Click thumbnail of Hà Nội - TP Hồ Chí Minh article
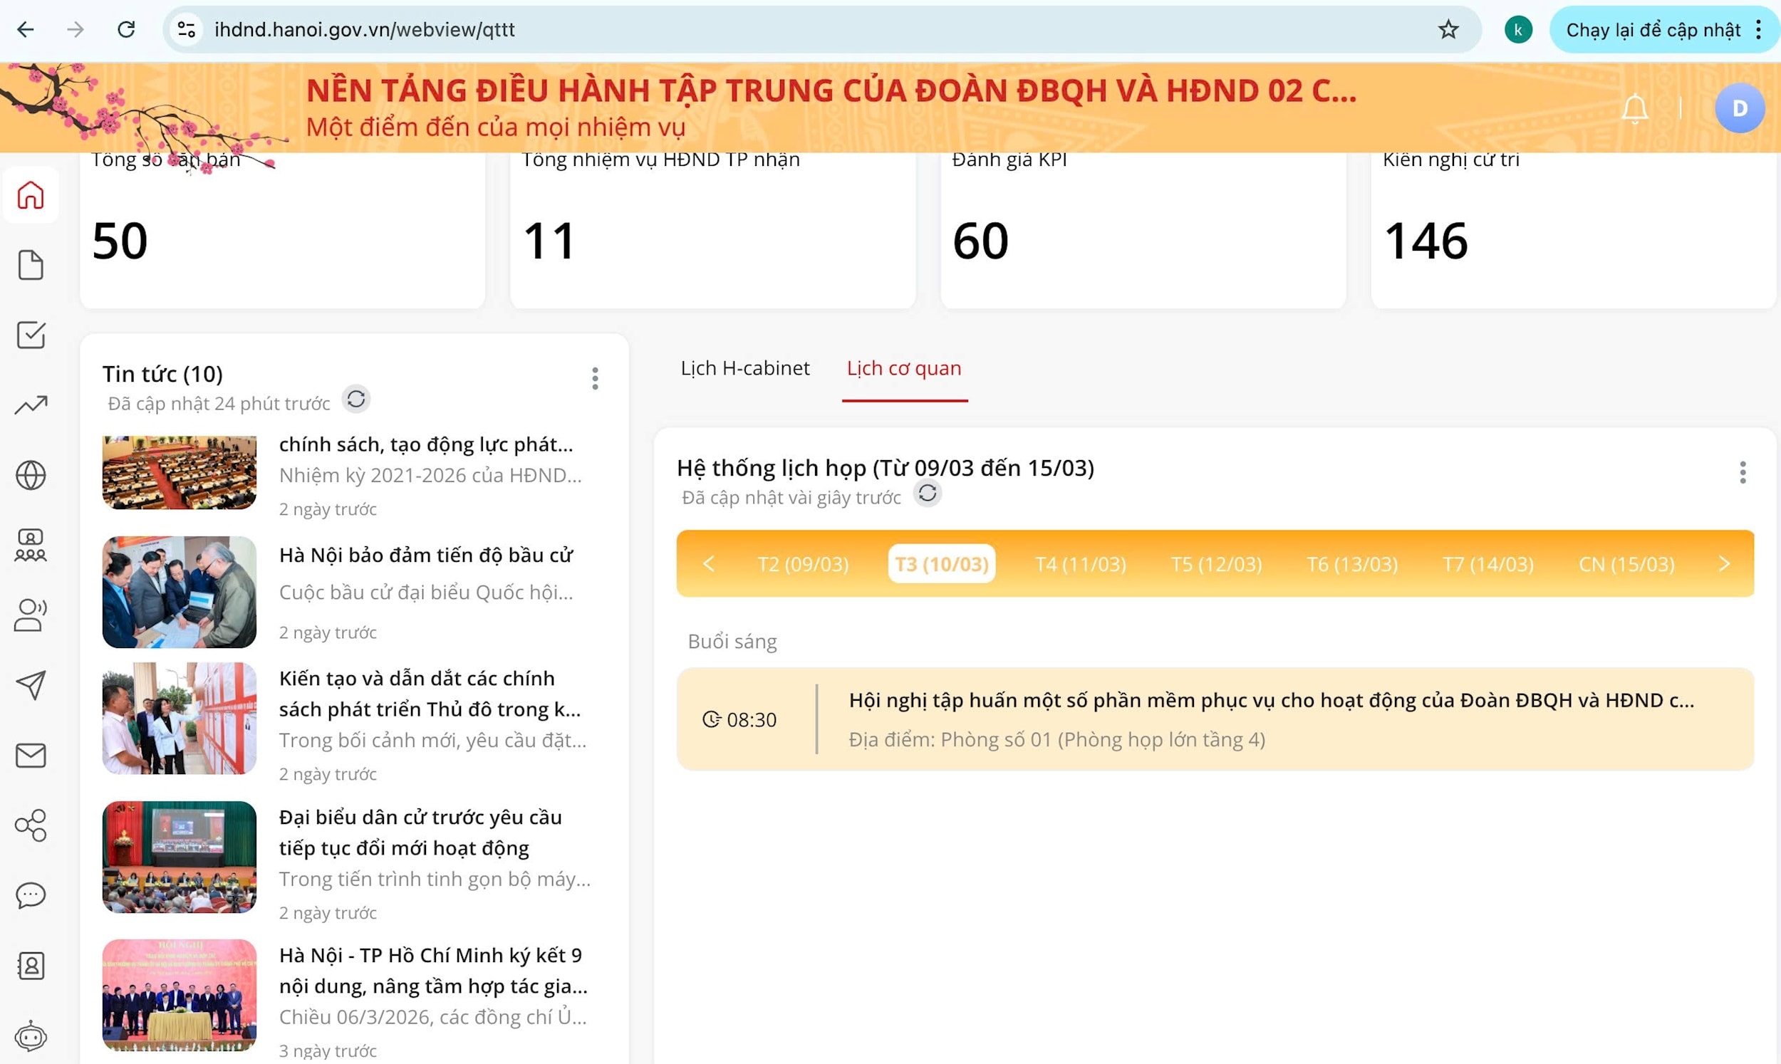Image resolution: width=1781 pixels, height=1064 pixels. pos(180,995)
